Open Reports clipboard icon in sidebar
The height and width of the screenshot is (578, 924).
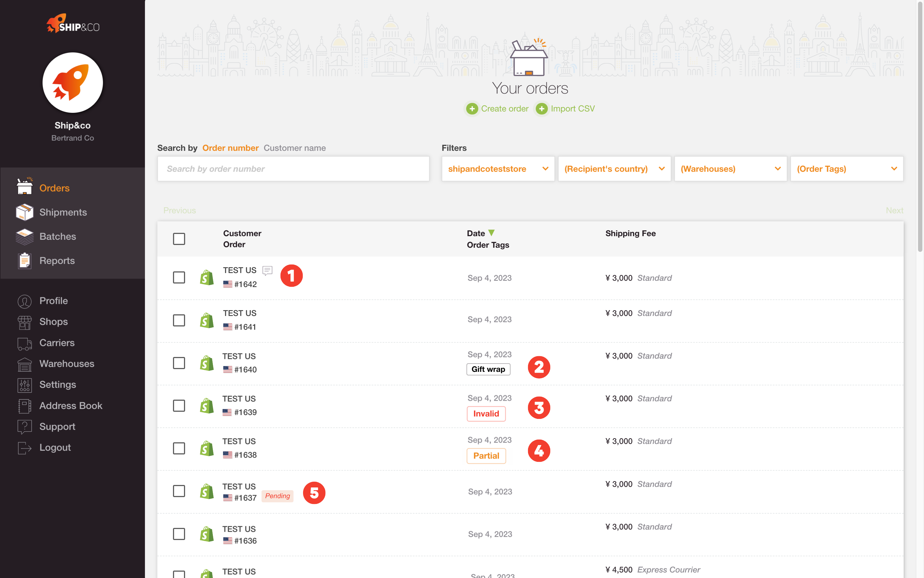pyautogui.click(x=24, y=261)
